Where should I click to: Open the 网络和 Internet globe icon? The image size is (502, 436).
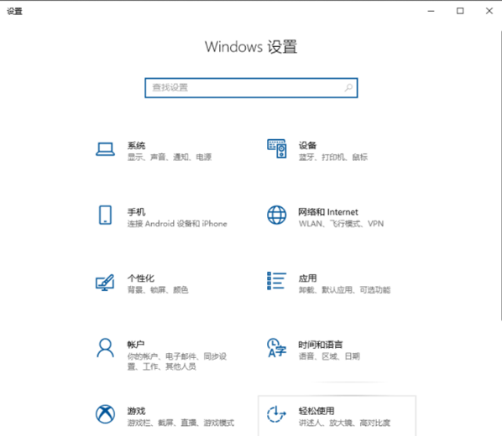(277, 215)
